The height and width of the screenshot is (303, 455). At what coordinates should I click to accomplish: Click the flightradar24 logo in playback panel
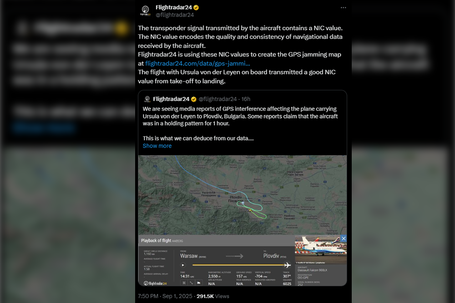click(155, 283)
